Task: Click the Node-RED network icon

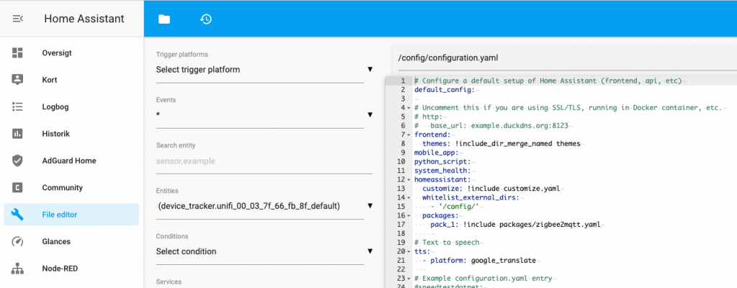Action: [x=17, y=269]
